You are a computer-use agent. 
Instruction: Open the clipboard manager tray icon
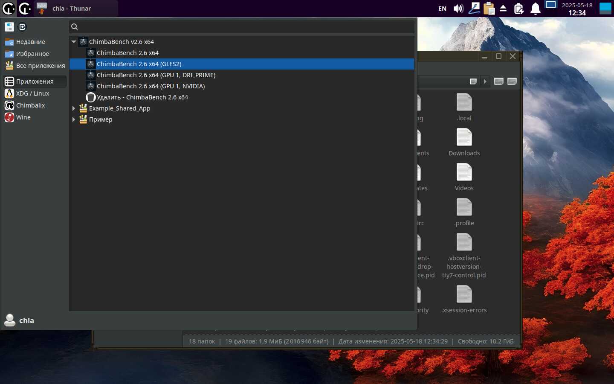(x=489, y=9)
